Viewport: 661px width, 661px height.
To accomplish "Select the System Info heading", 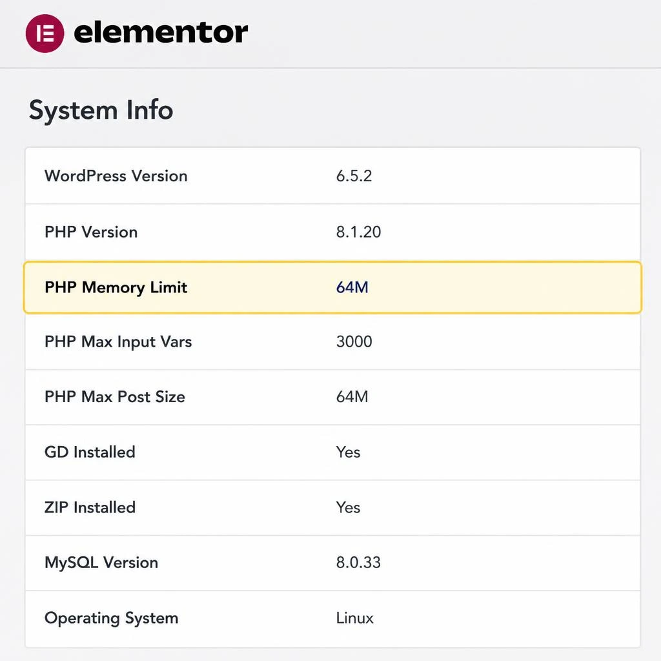I will (101, 110).
